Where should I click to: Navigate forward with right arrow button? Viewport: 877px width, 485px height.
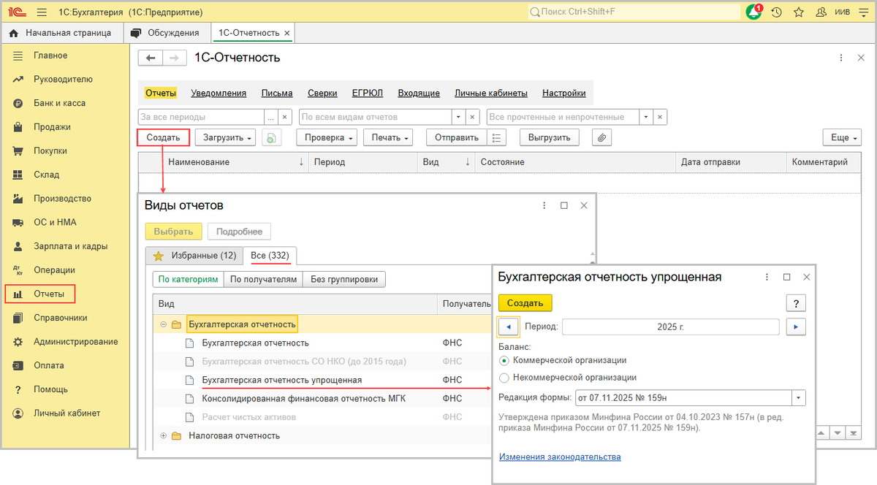pyautogui.click(x=174, y=58)
